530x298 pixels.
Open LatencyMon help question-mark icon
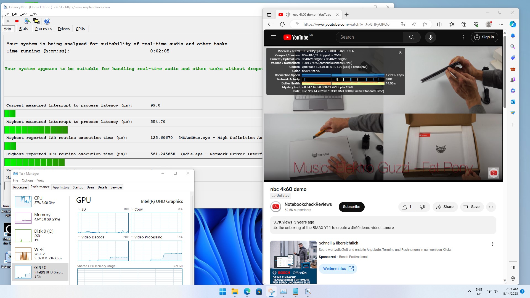point(47,21)
